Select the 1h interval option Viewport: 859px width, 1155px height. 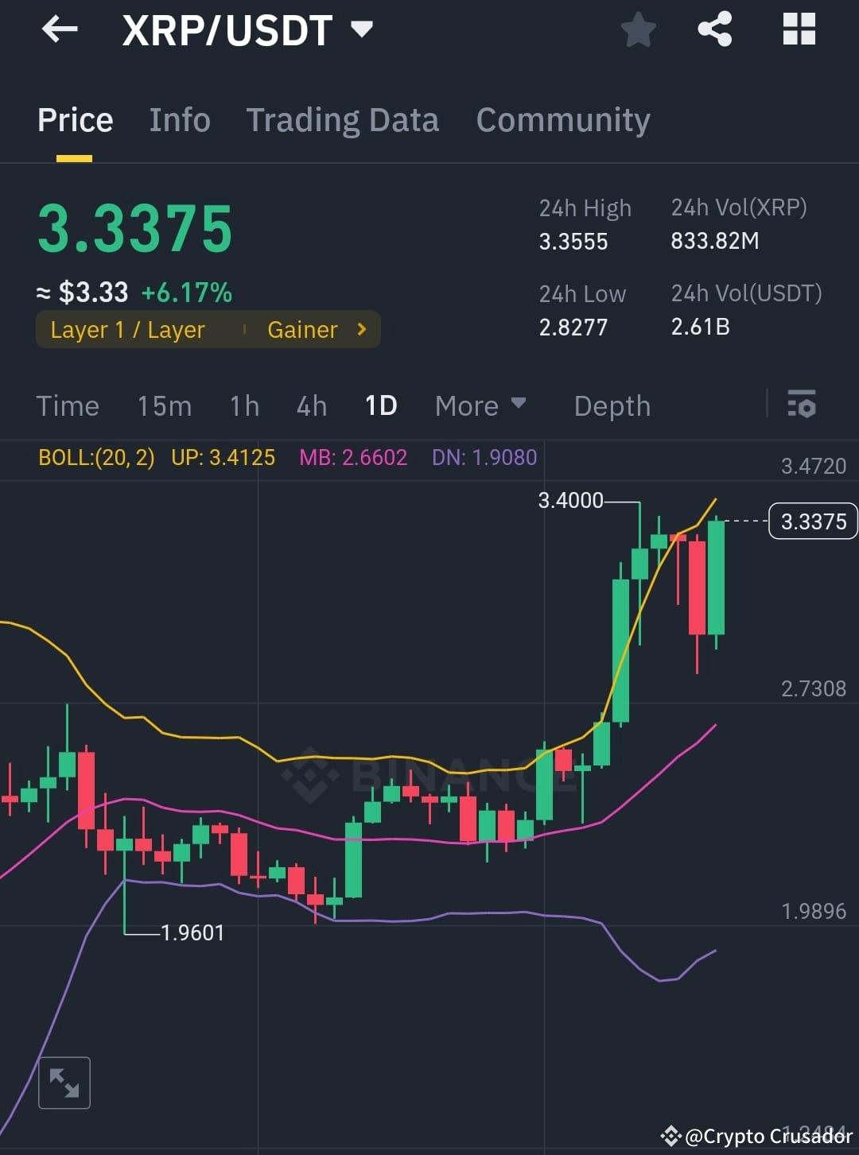pos(243,405)
